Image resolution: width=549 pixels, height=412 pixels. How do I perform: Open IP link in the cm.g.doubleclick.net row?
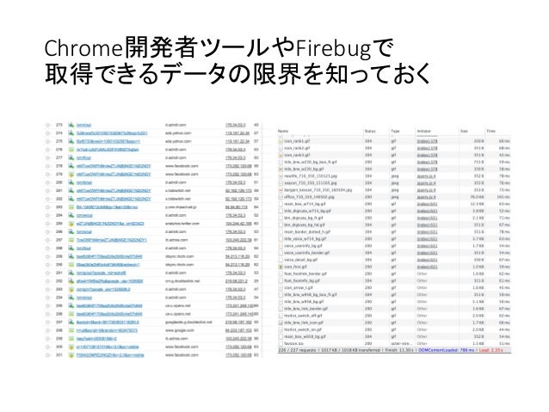[x=236, y=281]
